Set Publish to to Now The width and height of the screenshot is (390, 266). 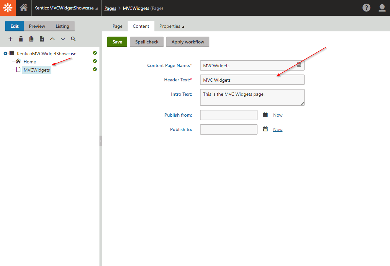[278, 129]
